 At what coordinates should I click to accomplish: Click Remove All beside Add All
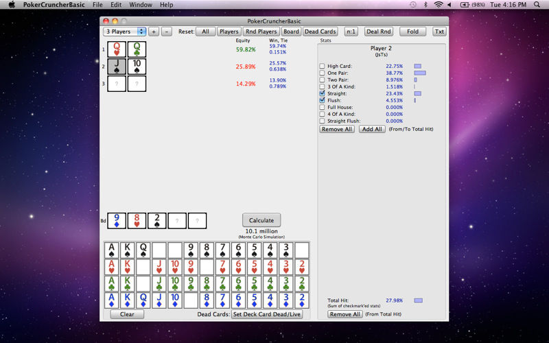pos(337,129)
